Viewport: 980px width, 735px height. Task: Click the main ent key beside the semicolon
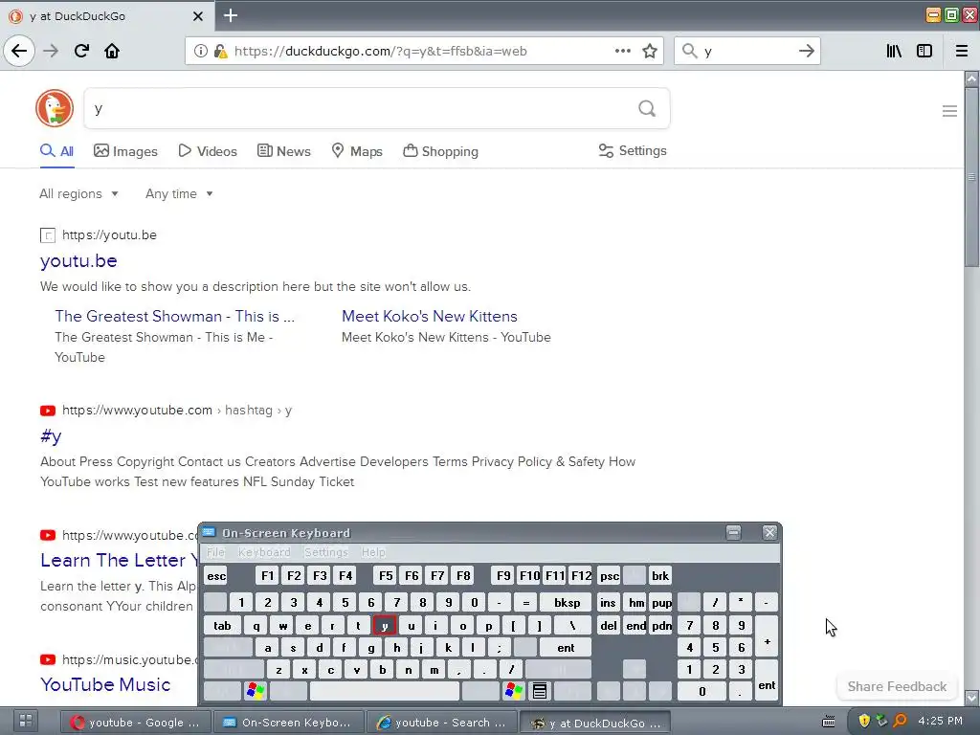[566, 648]
